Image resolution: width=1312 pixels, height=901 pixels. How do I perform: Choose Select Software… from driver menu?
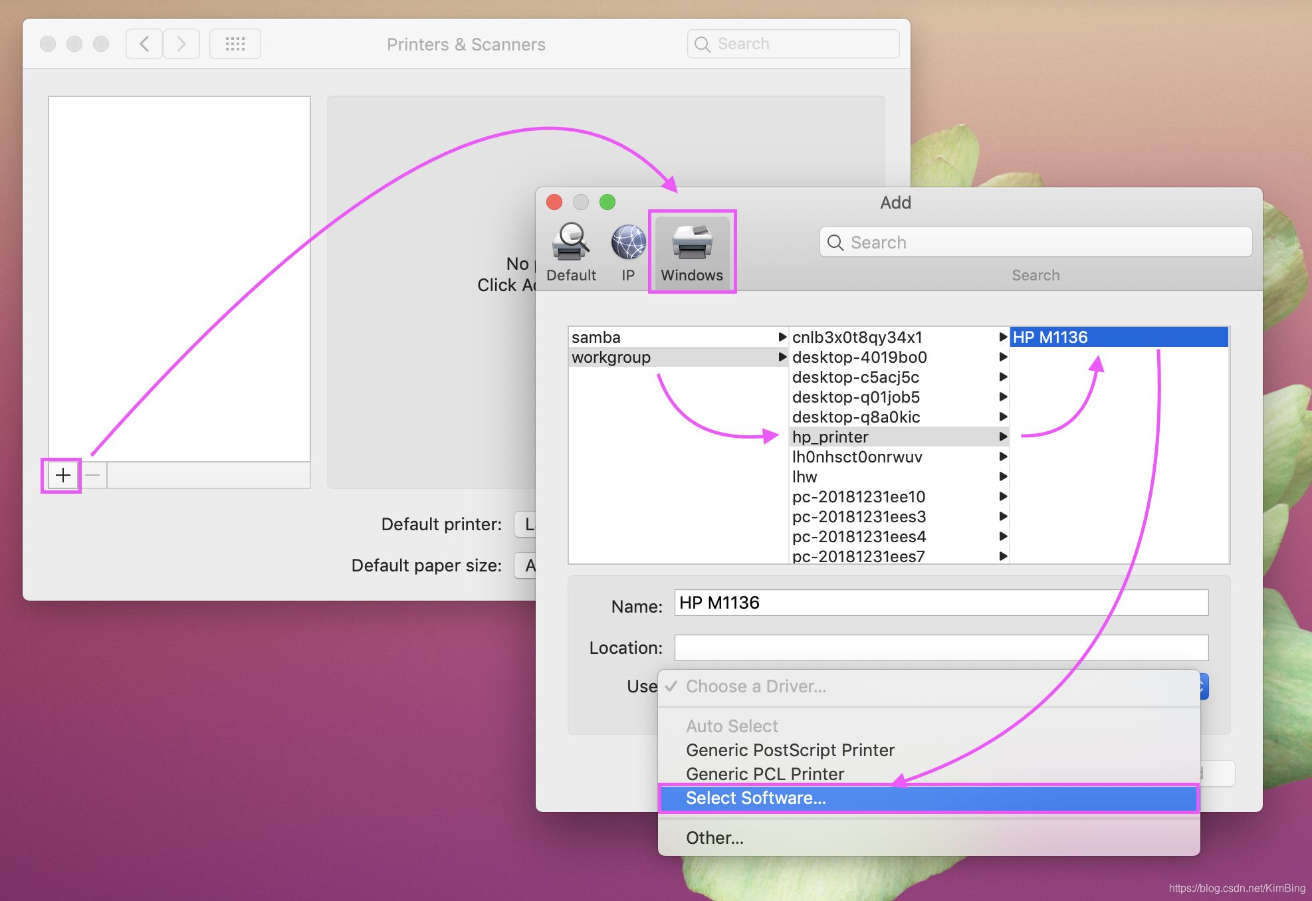[x=756, y=798]
